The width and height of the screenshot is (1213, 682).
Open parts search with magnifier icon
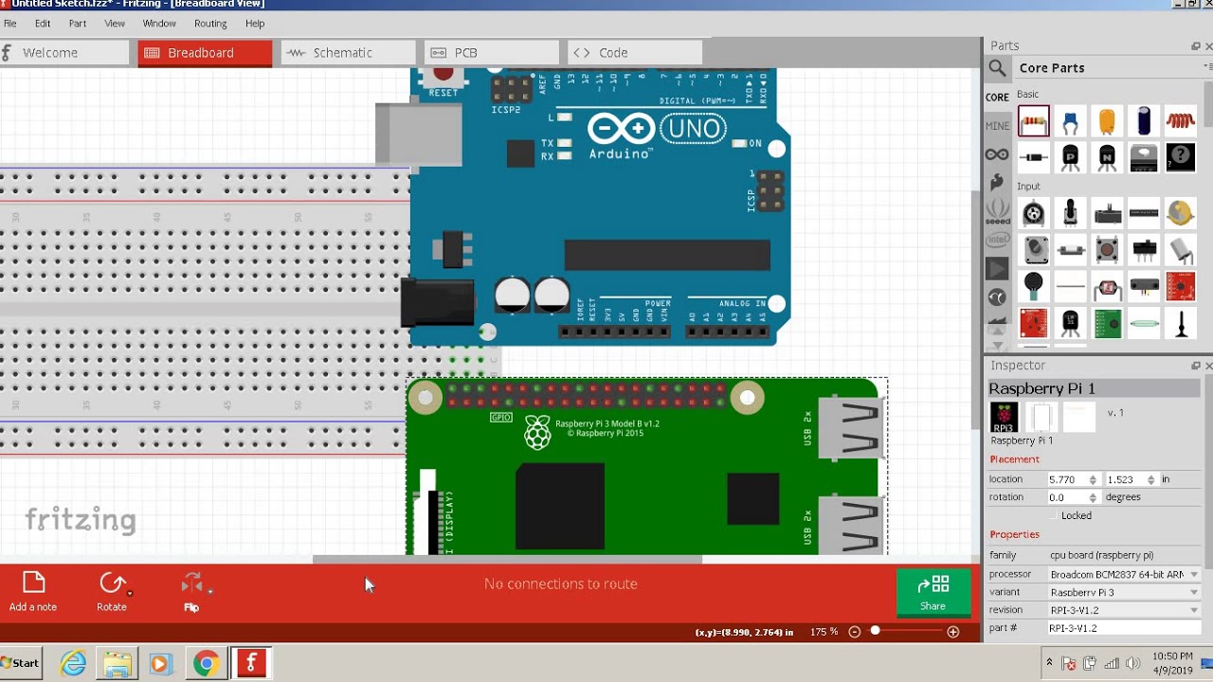coord(997,68)
